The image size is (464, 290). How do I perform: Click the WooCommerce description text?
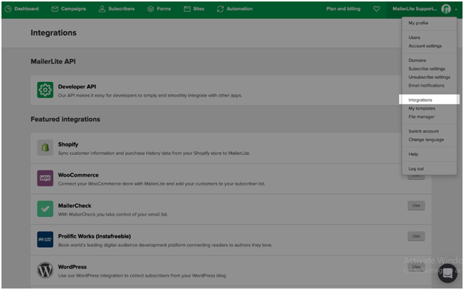[162, 184]
